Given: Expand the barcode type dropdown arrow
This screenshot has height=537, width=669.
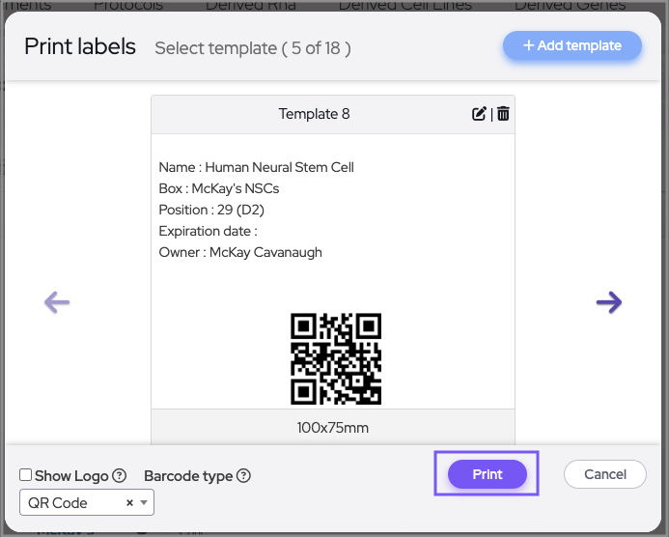Looking at the screenshot, I should 144,502.
